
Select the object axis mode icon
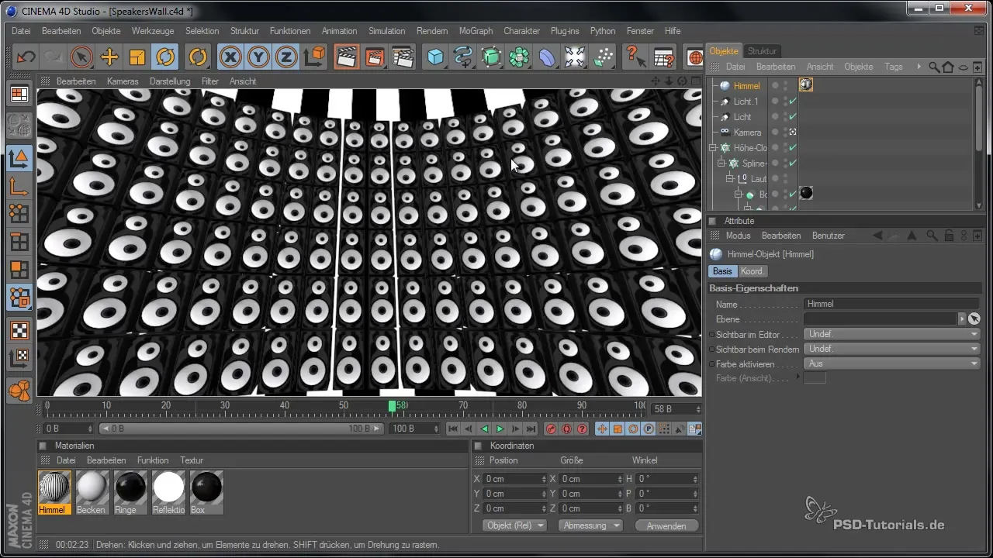click(19, 186)
